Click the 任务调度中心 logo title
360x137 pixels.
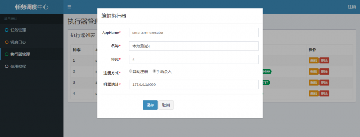[32, 7]
